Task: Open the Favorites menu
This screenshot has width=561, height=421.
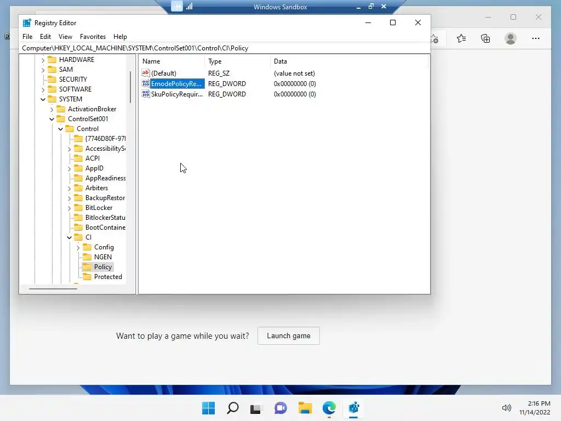Action: click(x=93, y=37)
